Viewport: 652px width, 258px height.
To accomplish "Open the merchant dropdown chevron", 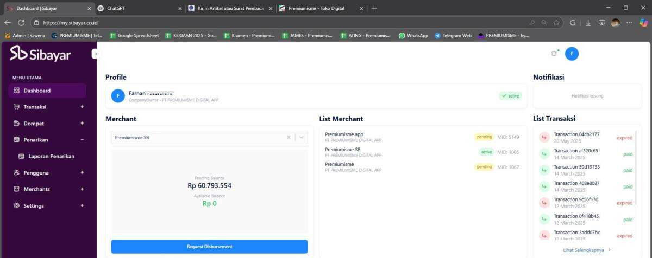I will click(x=302, y=137).
